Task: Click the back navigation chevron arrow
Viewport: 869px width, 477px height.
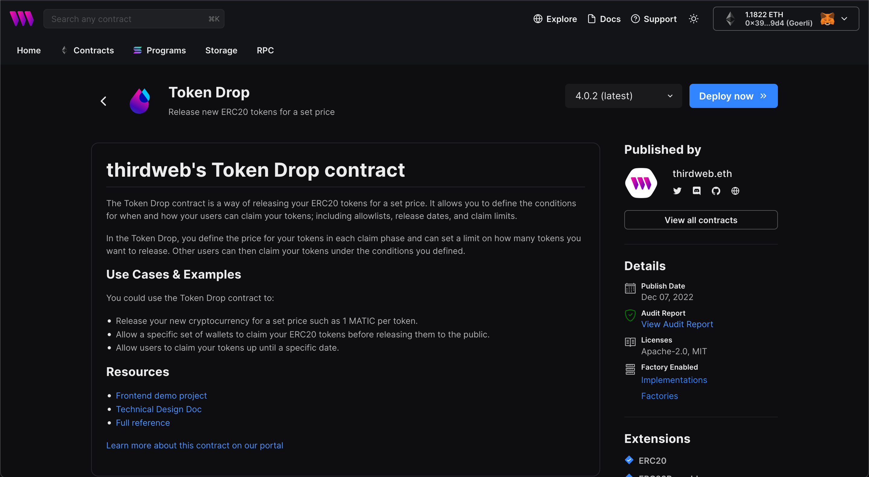Action: 103,100
